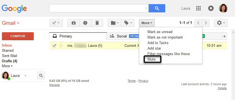Collapse the More actions dropdown button

pos(147,23)
